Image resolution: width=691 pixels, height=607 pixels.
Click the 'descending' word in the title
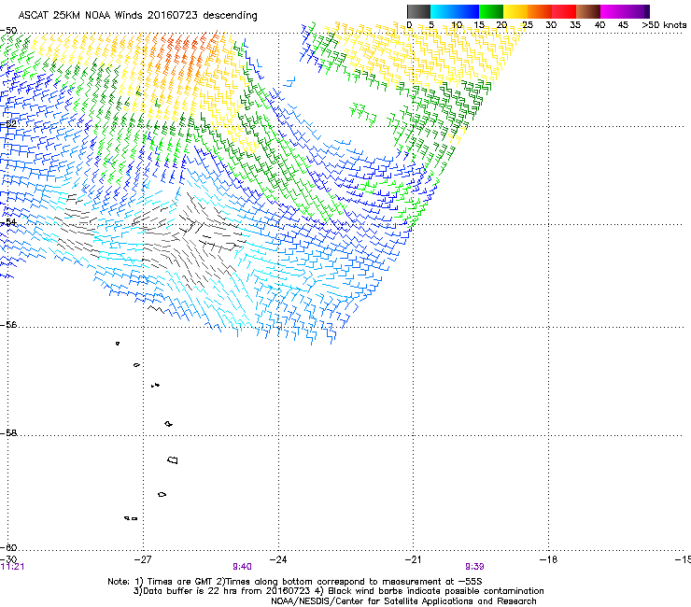[x=230, y=15]
